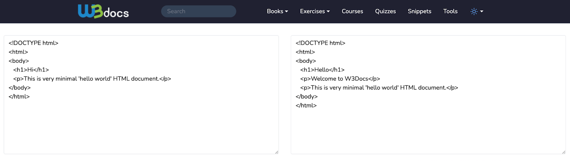The width and height of the screenshot is (570, 161).
Task: Expand the Exercises dropdown menu
Action: point(315,11)
